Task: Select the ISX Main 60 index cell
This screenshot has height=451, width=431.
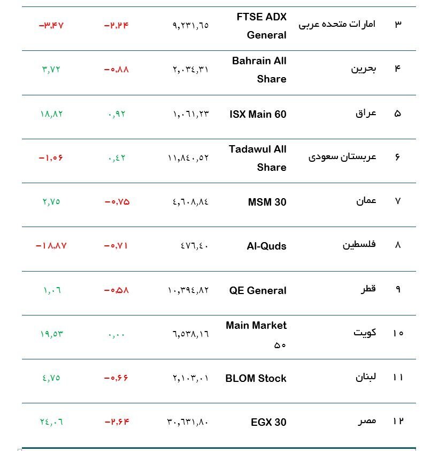Action: [x=258, y=114]
